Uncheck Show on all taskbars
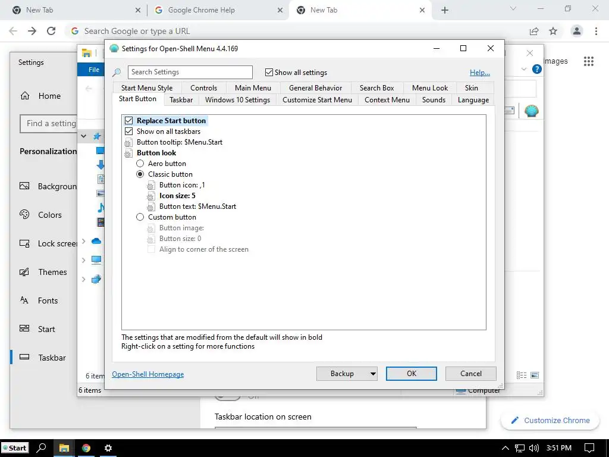This screenshot has width=609, height=457. tap(128, 132)
